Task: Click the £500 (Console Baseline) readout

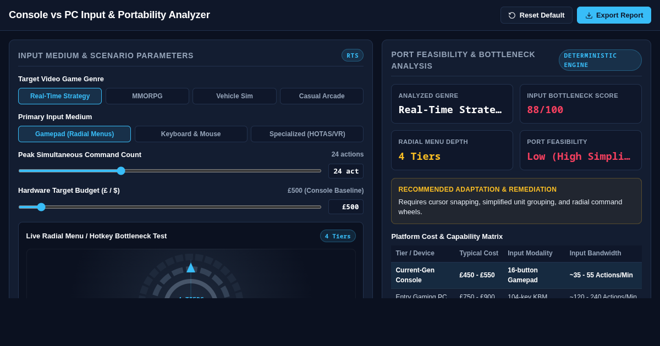Action: pos(326,191)
